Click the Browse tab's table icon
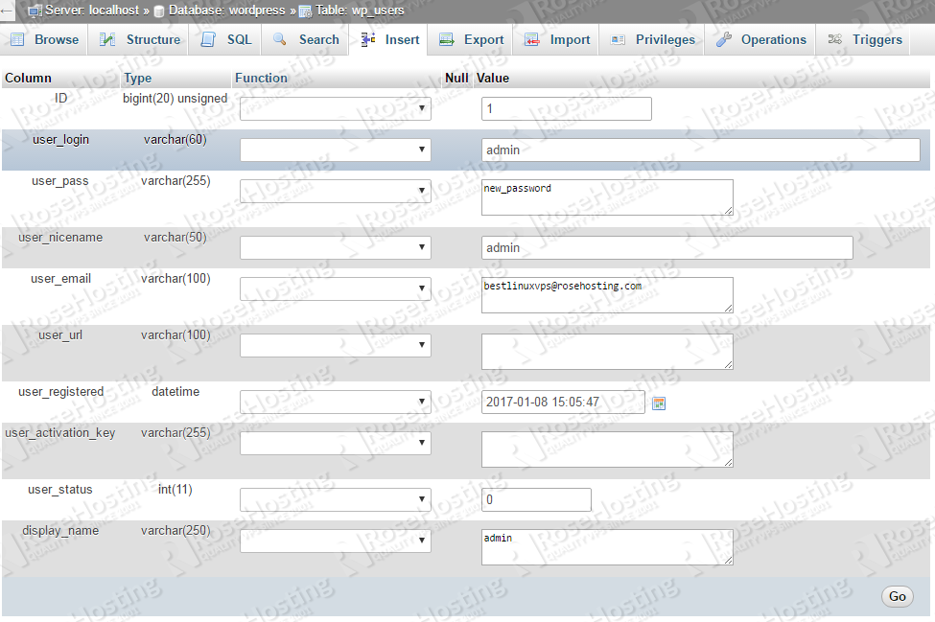 coord(18,40)
